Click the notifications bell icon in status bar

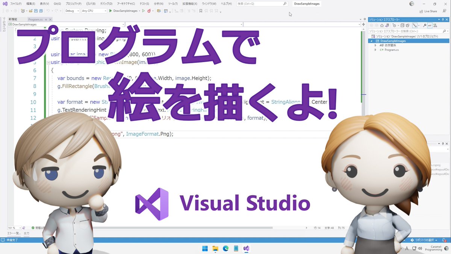click(x=444, y=240)
